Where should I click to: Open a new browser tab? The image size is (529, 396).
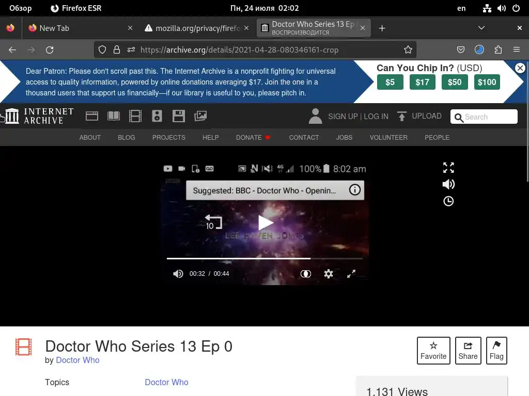click(x=382, y=28)
